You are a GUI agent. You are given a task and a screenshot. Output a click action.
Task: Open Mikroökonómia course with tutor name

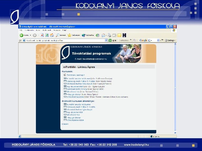click(x=82, y=92)
